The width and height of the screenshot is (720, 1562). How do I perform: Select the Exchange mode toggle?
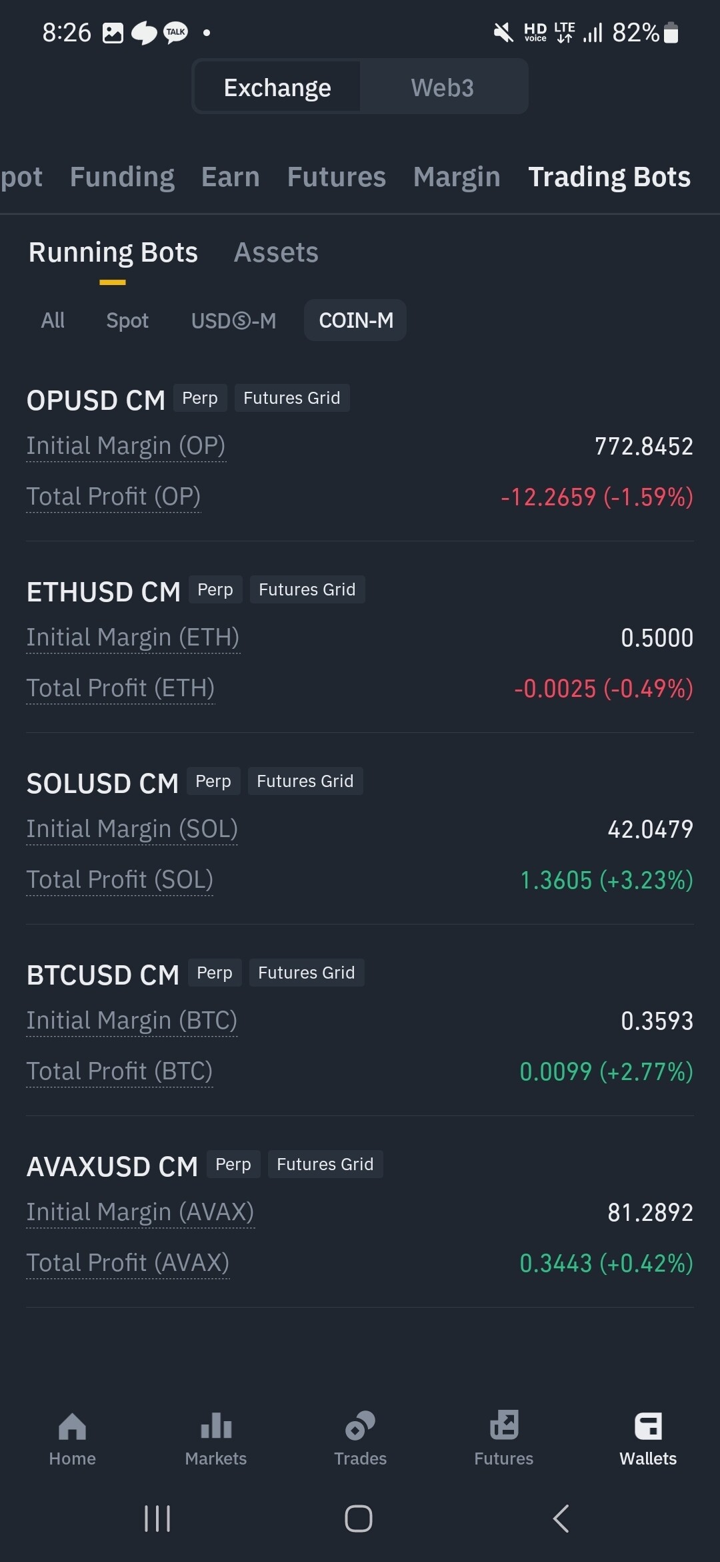277,87
